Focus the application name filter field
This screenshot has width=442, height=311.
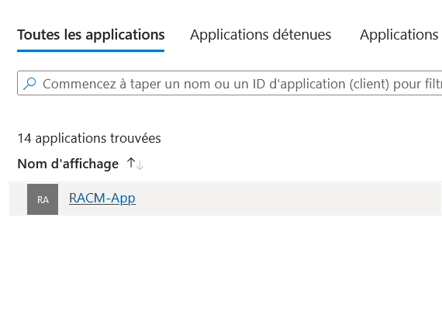coord(230,83)
